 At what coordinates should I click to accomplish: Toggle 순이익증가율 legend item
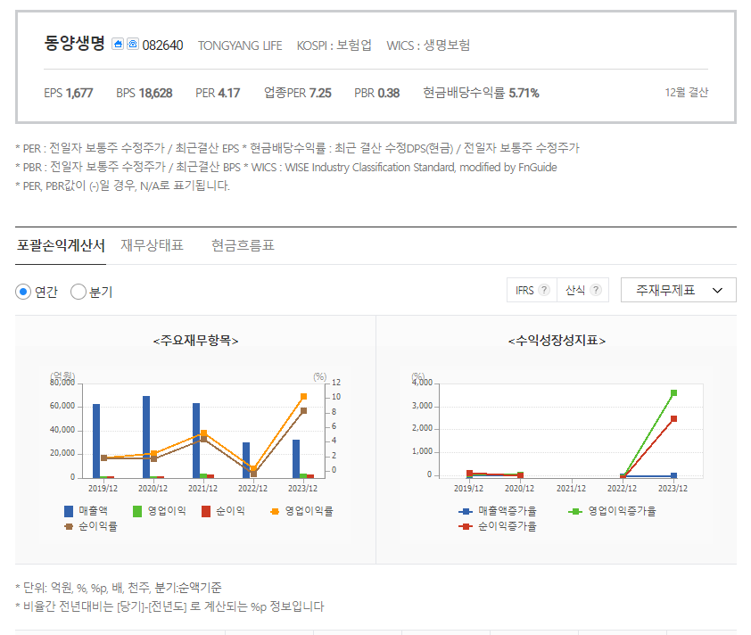coord(497,526)
